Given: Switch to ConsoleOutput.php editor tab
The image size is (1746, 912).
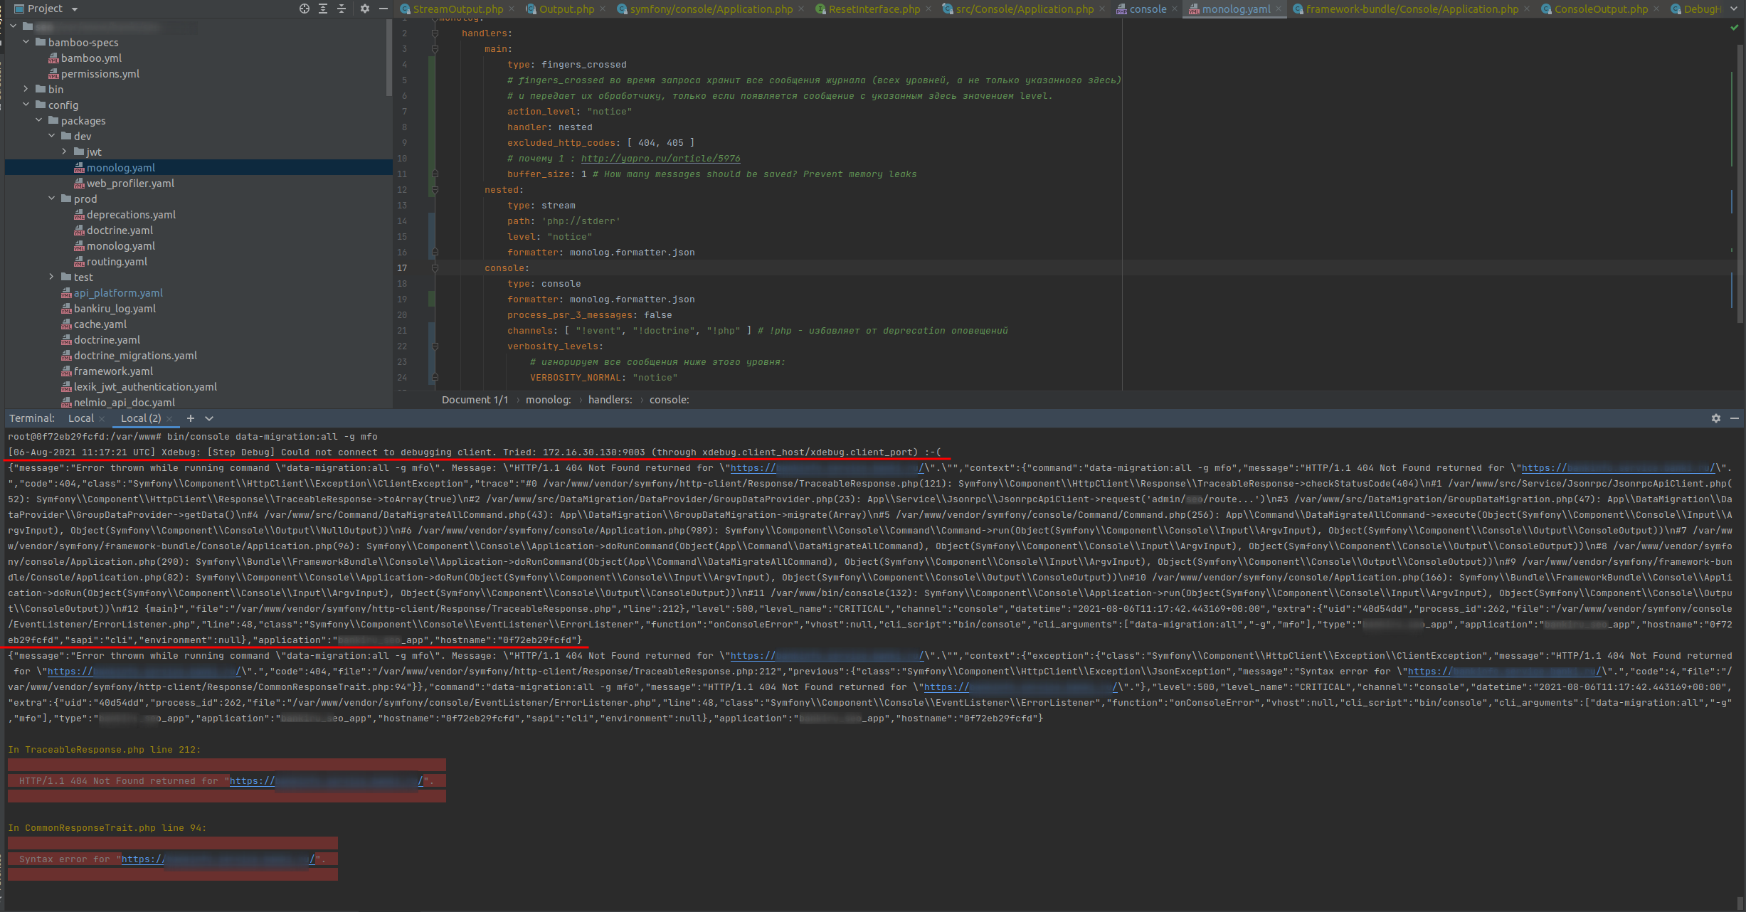Looking at the screenshot, I should (1600, 9).
